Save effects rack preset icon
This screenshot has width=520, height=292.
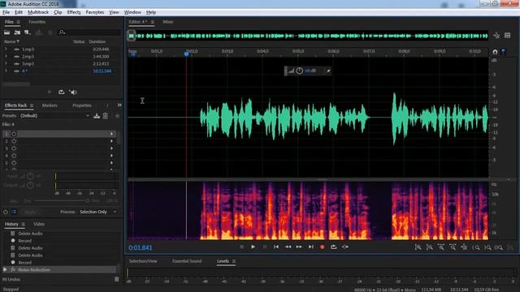pos(97,116)
